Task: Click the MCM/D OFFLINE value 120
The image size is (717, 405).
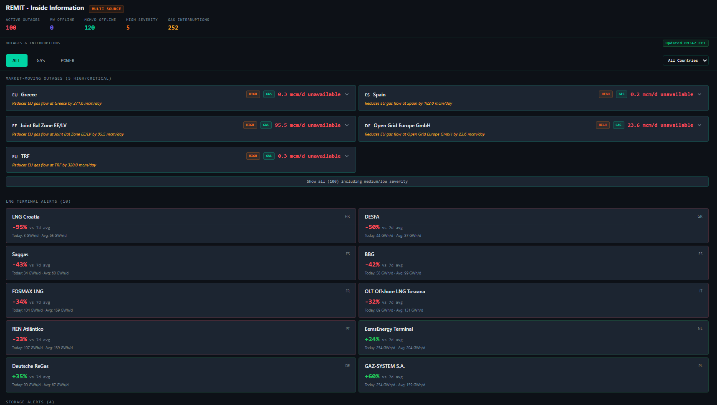Action: pos(90,28)
